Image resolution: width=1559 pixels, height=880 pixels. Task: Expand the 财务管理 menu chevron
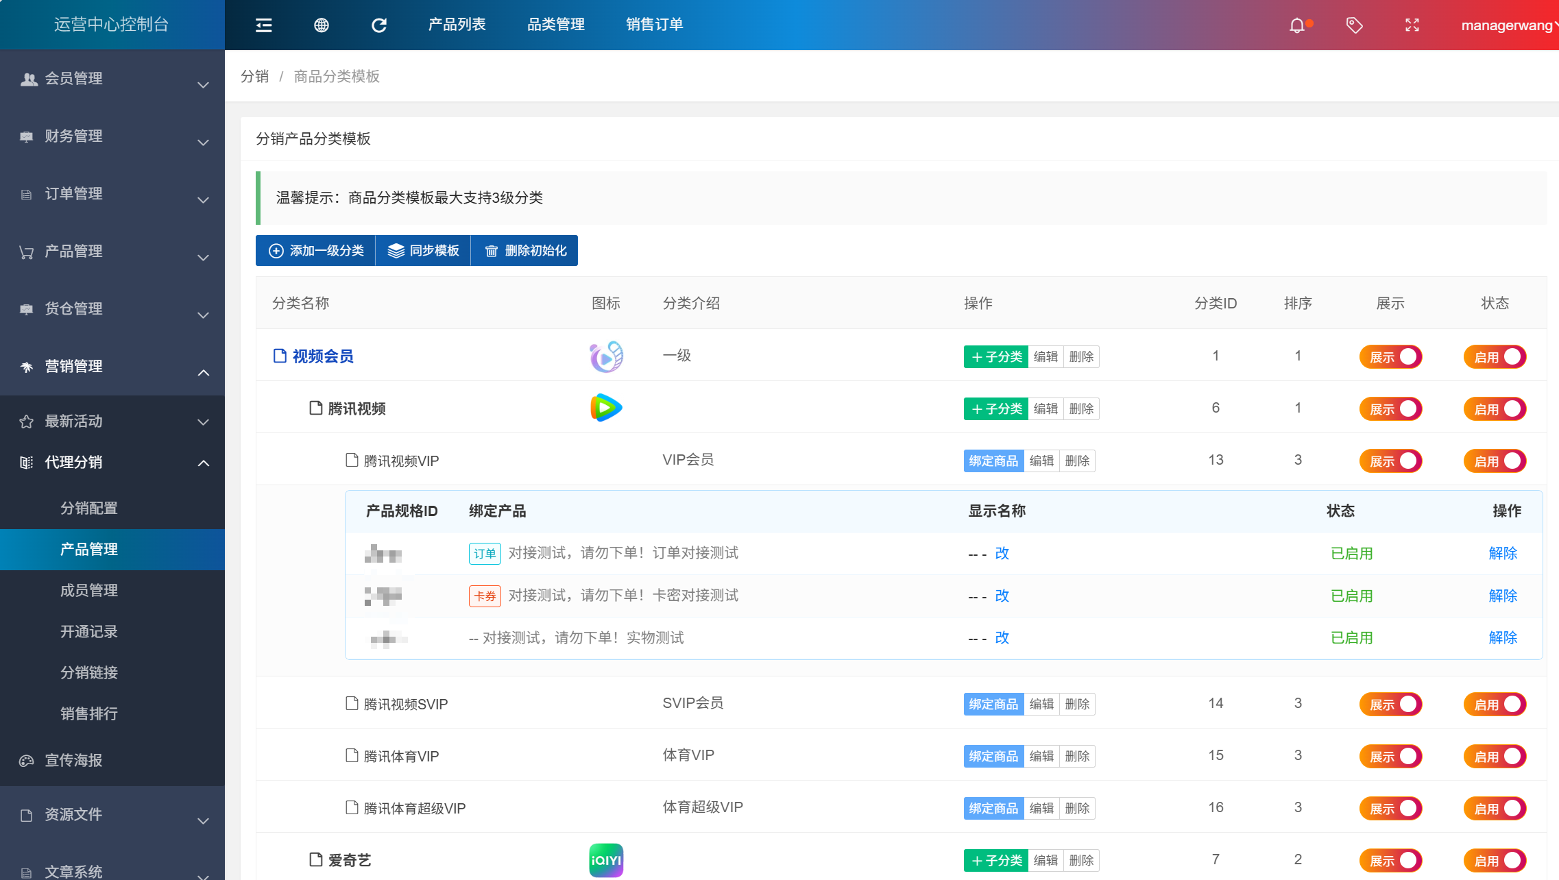click(x=203, y=143)
